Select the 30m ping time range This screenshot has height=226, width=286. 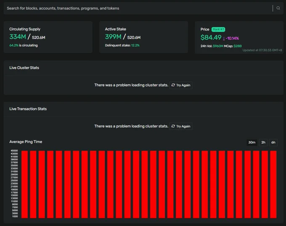tap(252, 143)
